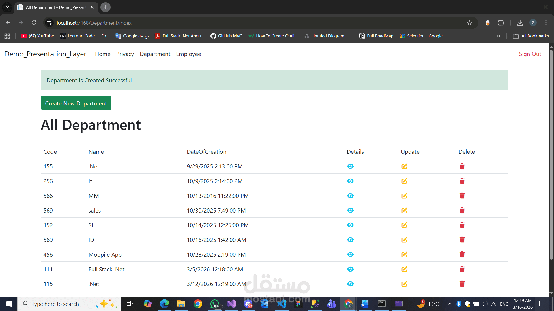Open details eye icon for sales department
554x311 pixels.
[350, 211]
